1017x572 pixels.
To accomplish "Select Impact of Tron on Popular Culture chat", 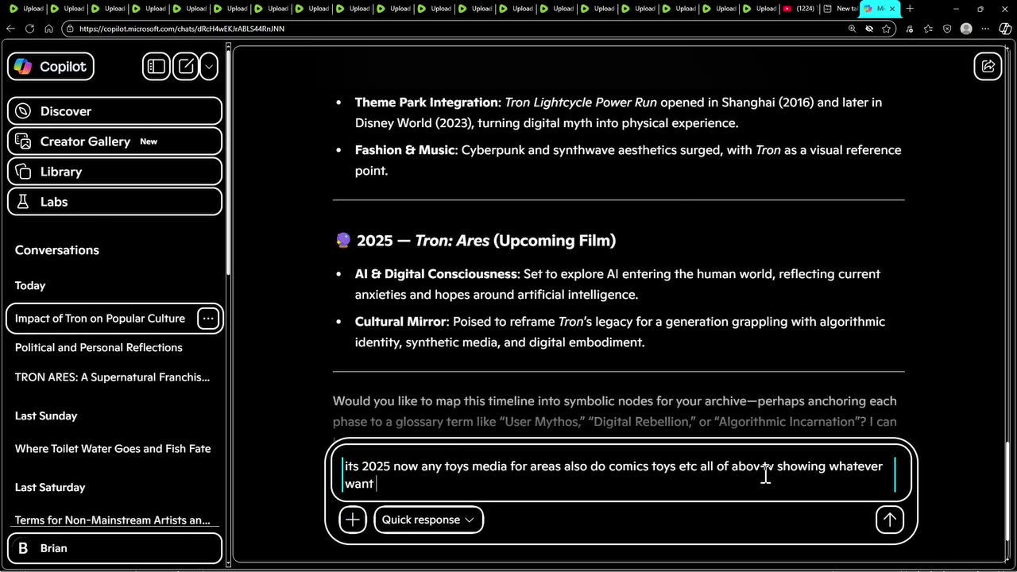I will (x=100, y=319).
